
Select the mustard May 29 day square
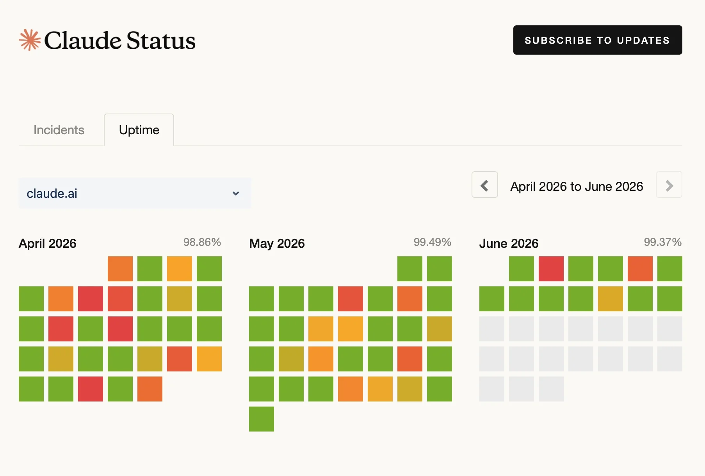tap(410, 389)
